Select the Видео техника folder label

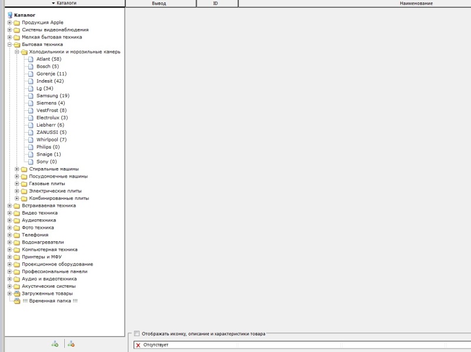(x=39, y=213)
